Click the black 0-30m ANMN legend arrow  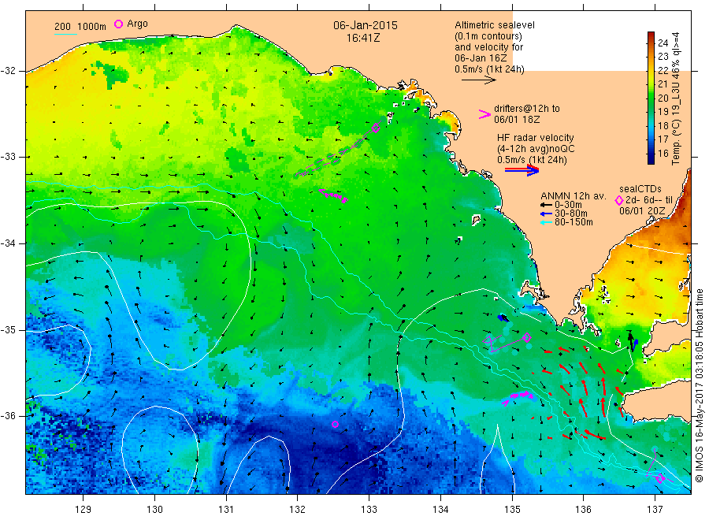[546, 206]
